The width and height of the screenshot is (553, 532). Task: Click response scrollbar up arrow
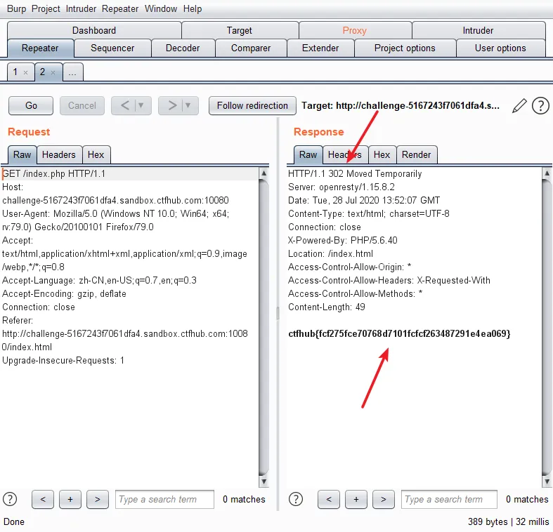[547, 173]
